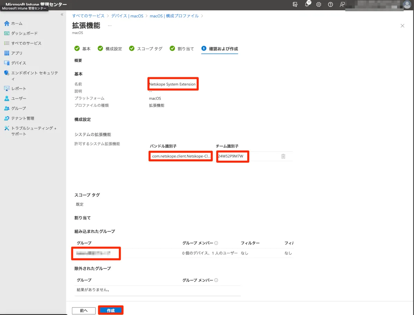This screenshot has height=315, width=414.
Task: Click the bundle identifier com.netskope.client field
Action: pyautogui.click(x=181, y=156)
